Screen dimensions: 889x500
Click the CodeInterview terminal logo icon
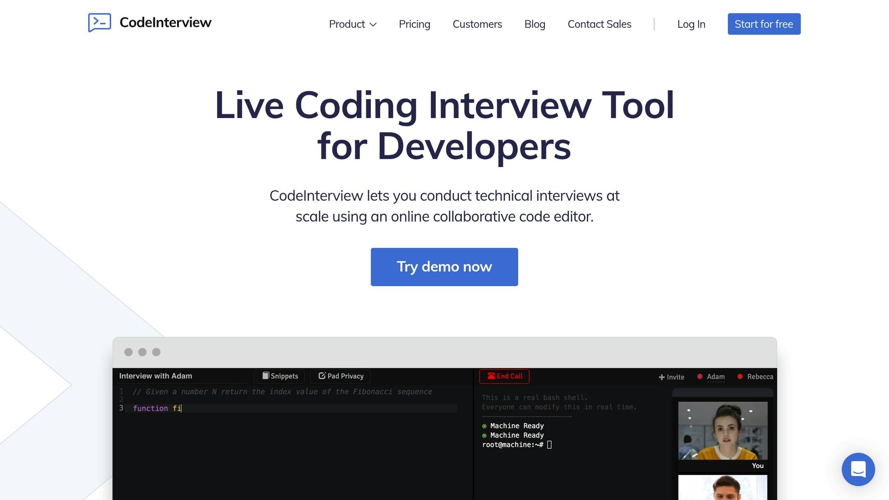(x=99, y=23)
